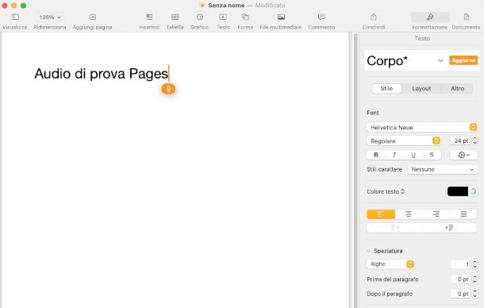Change font size with the 24 pt stepper

pyautogui.click(x=474, y=141)
